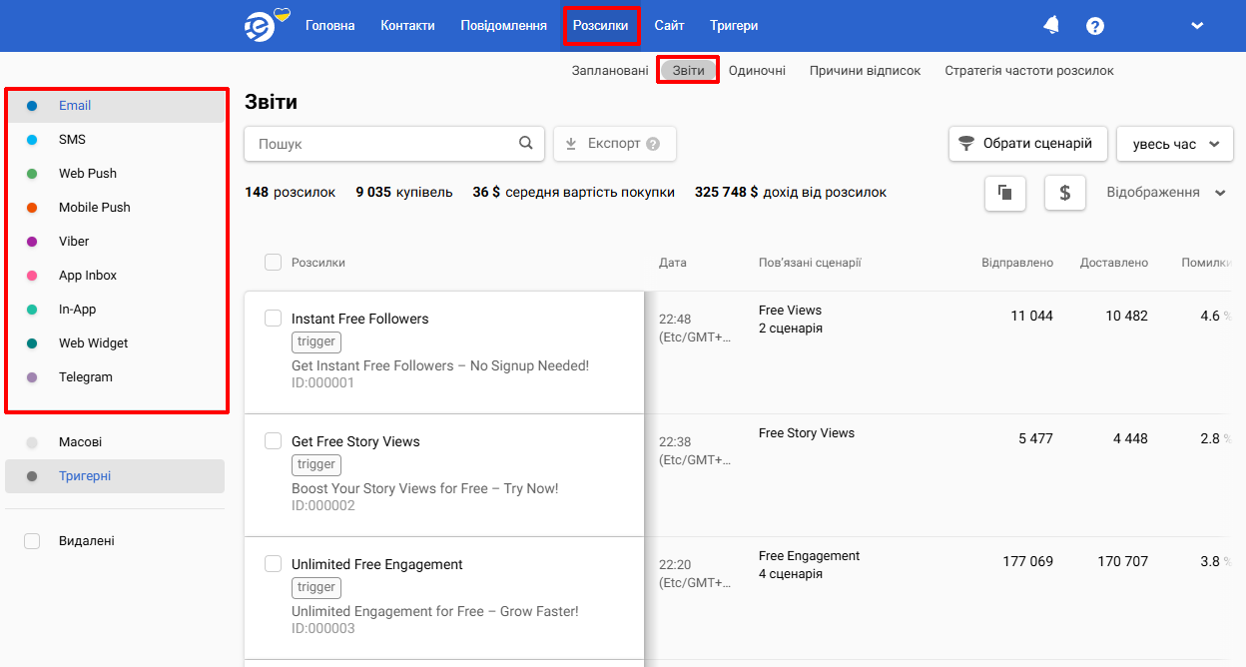Open the account menu chevron
Viewport: 1246px width, 667px height.
1198,26
